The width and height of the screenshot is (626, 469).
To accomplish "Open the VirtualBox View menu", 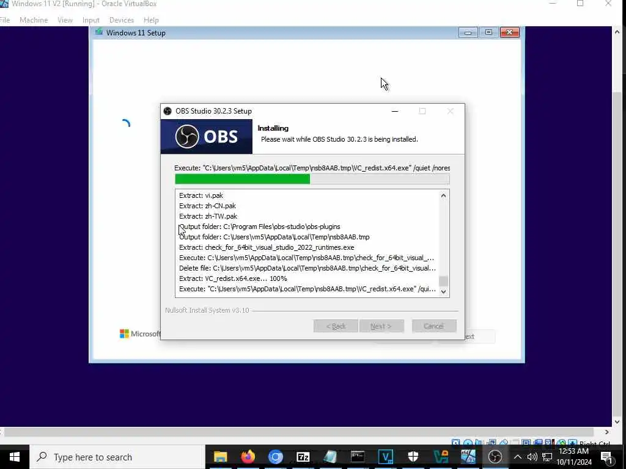I will [x=65, y=20].
